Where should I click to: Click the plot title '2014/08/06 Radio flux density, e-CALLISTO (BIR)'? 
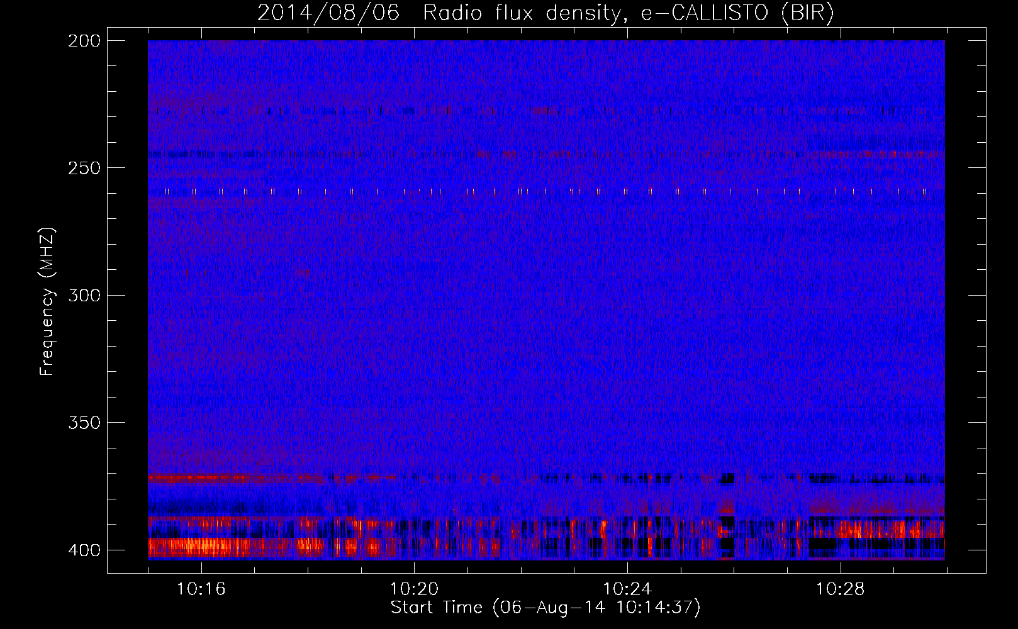coord(545,13)
